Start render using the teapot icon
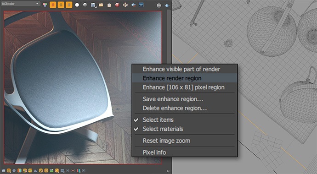This screenshot has height=174, width=317. click(x=167, y=5)
